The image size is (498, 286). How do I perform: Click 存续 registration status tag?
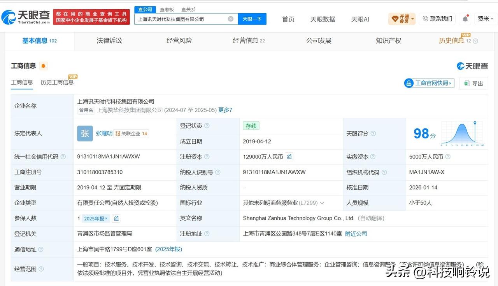click(251, 126)
